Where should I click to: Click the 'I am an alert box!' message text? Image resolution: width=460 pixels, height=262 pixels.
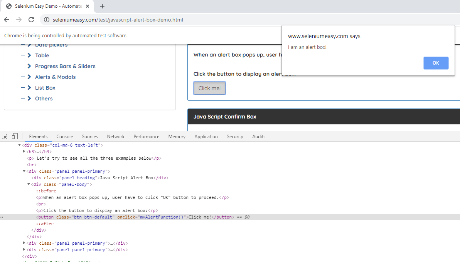pyautogui.click(x=307, y=47)
